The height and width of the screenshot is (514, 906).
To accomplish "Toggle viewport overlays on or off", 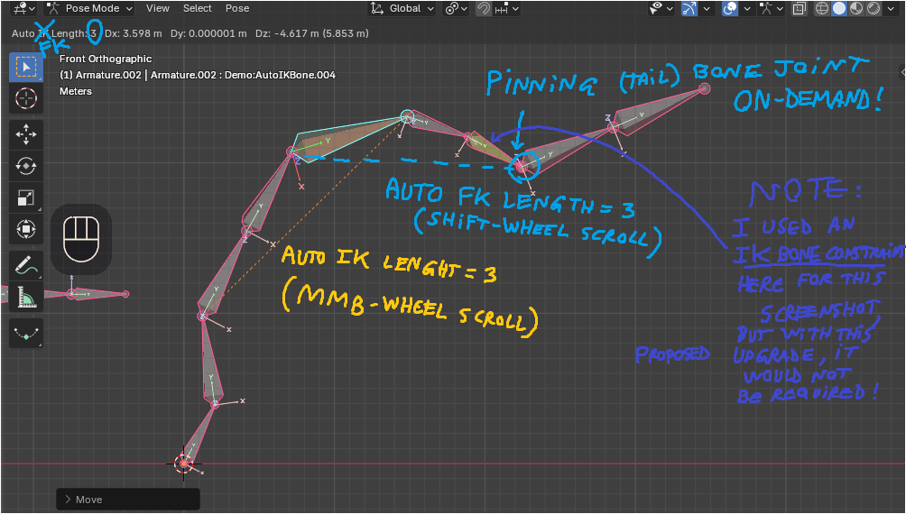I will pos(730,8).
